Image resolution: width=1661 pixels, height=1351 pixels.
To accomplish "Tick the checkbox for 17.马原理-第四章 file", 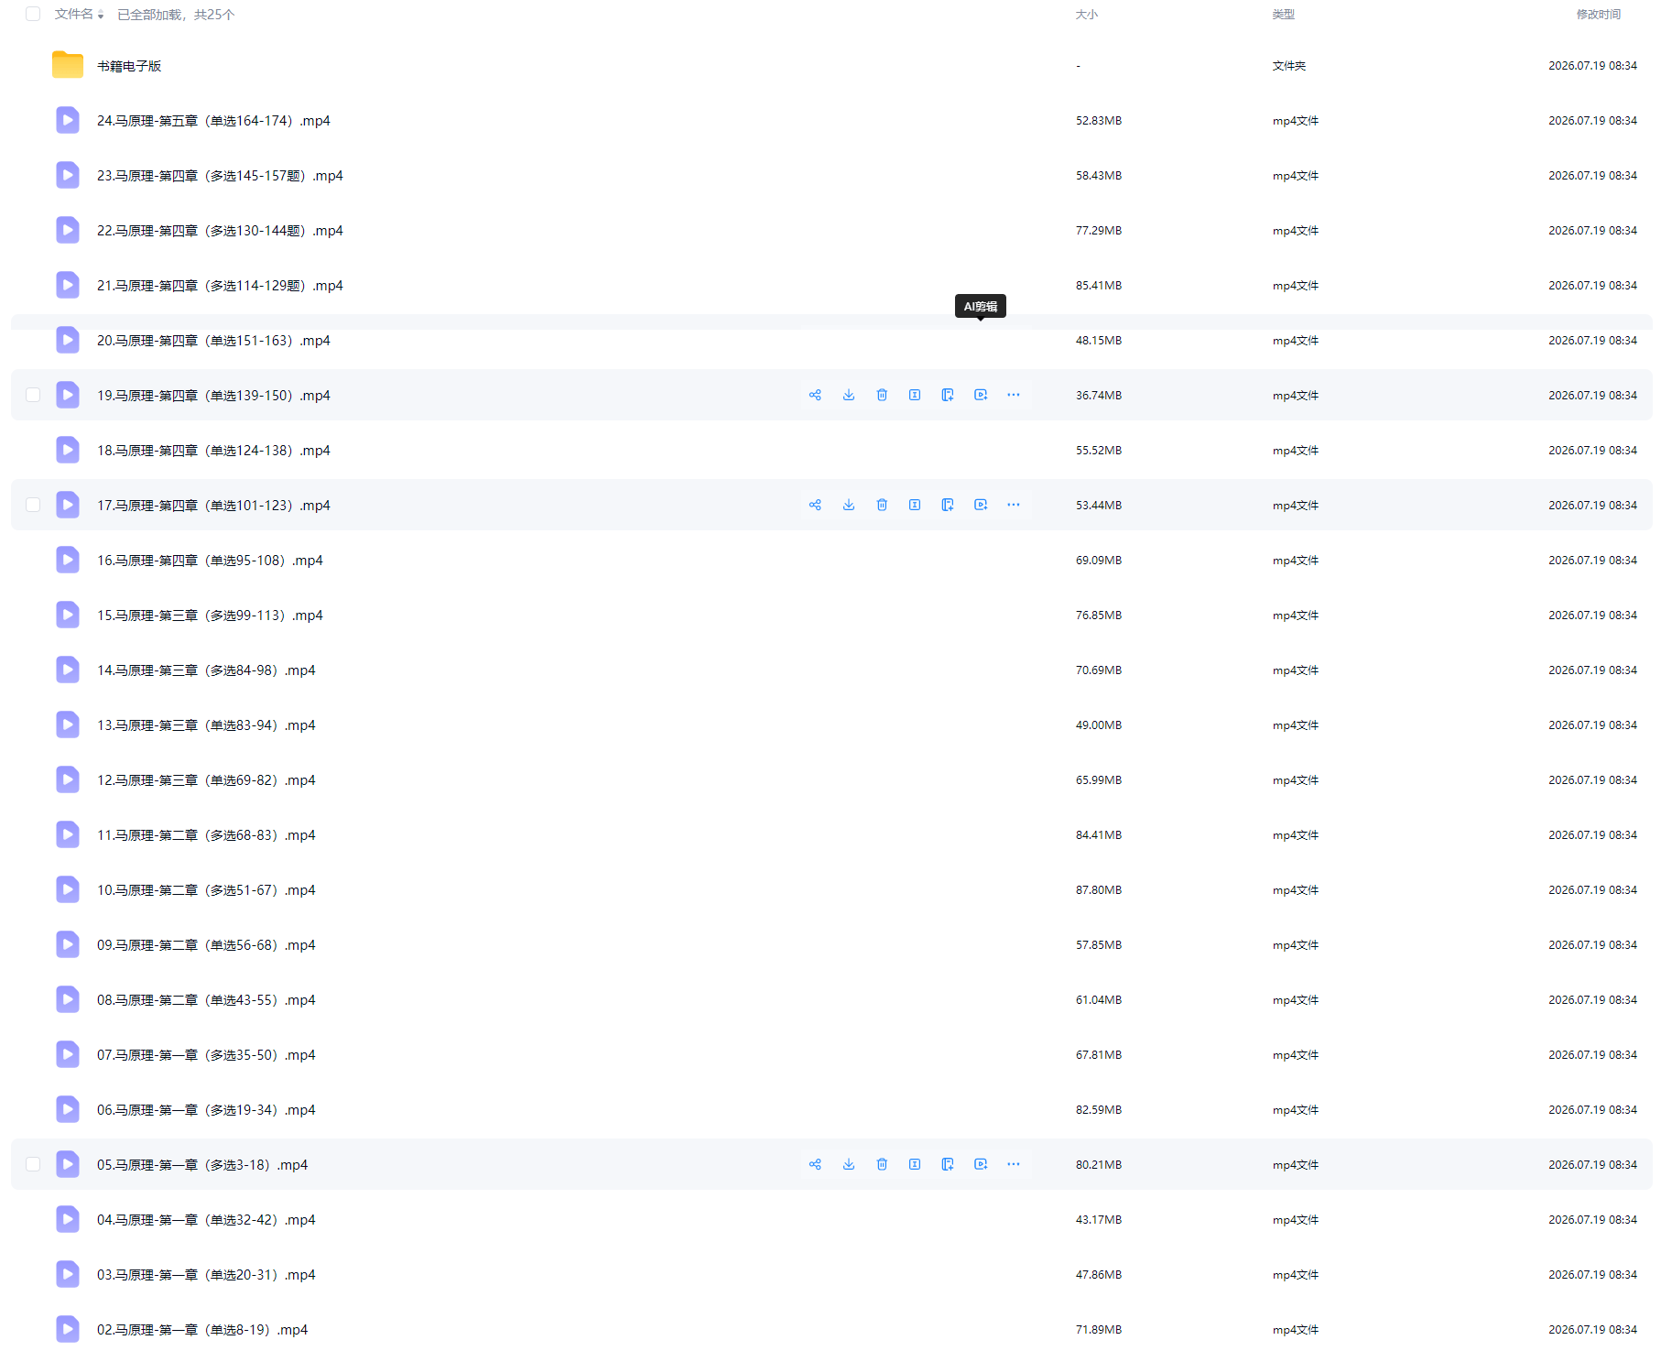I will [x=33, y=505].
